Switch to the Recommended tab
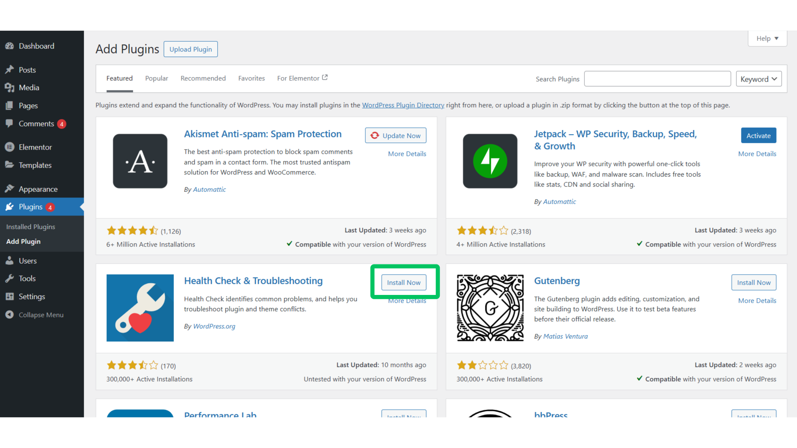The width and height of the screenshot is (797, 448). point(203,78)
